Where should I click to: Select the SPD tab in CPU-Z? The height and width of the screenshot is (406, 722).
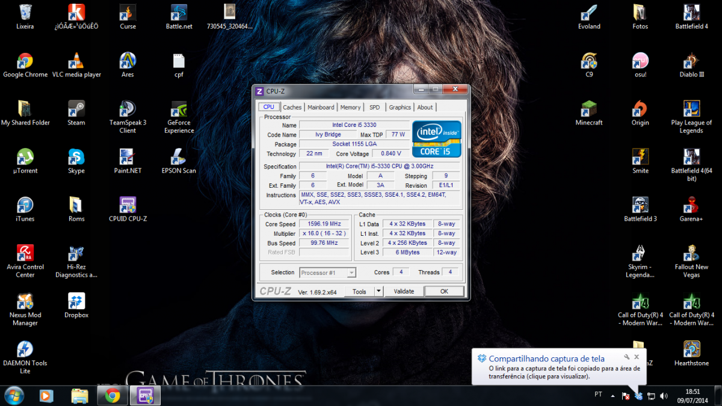[374, 107]
